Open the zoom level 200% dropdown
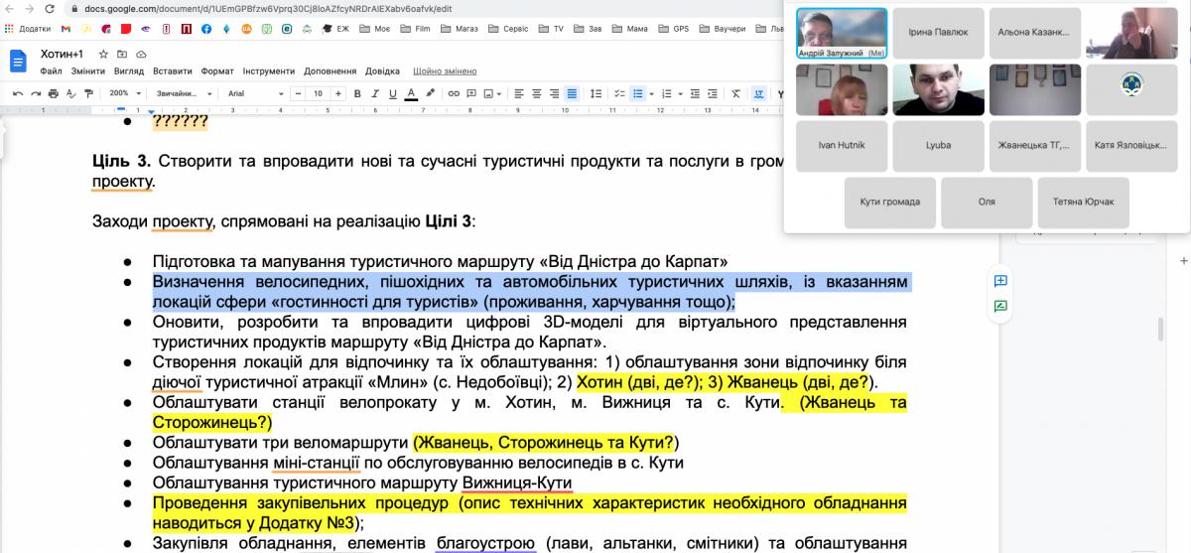 click(x=124, y=93)
